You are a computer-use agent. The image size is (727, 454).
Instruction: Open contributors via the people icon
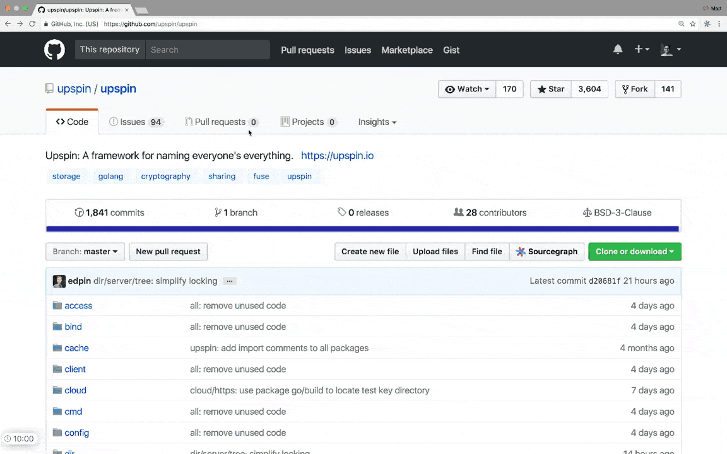[459, 212]
